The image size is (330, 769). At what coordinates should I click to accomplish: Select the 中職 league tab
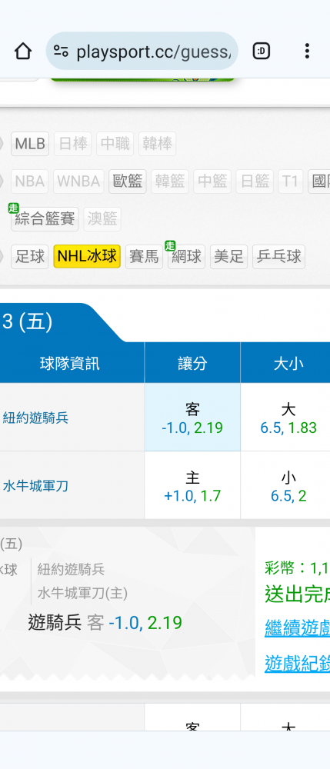[x=115, y=144]
